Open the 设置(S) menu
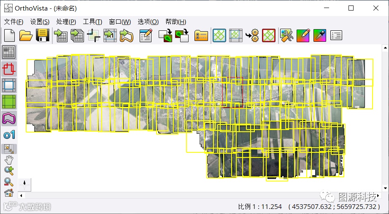 (x=40, y=22)
